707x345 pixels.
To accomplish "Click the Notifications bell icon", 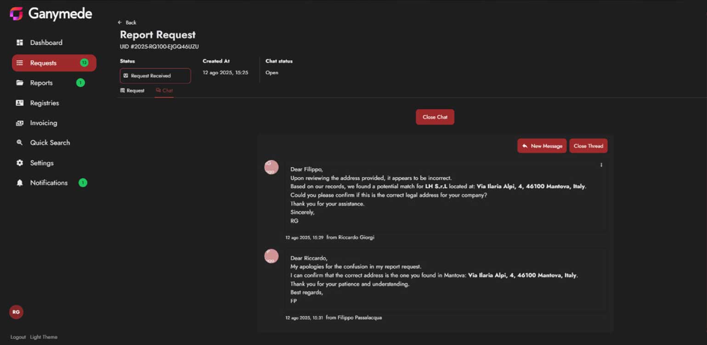I will pyautogui.click(x=20, y=183).
